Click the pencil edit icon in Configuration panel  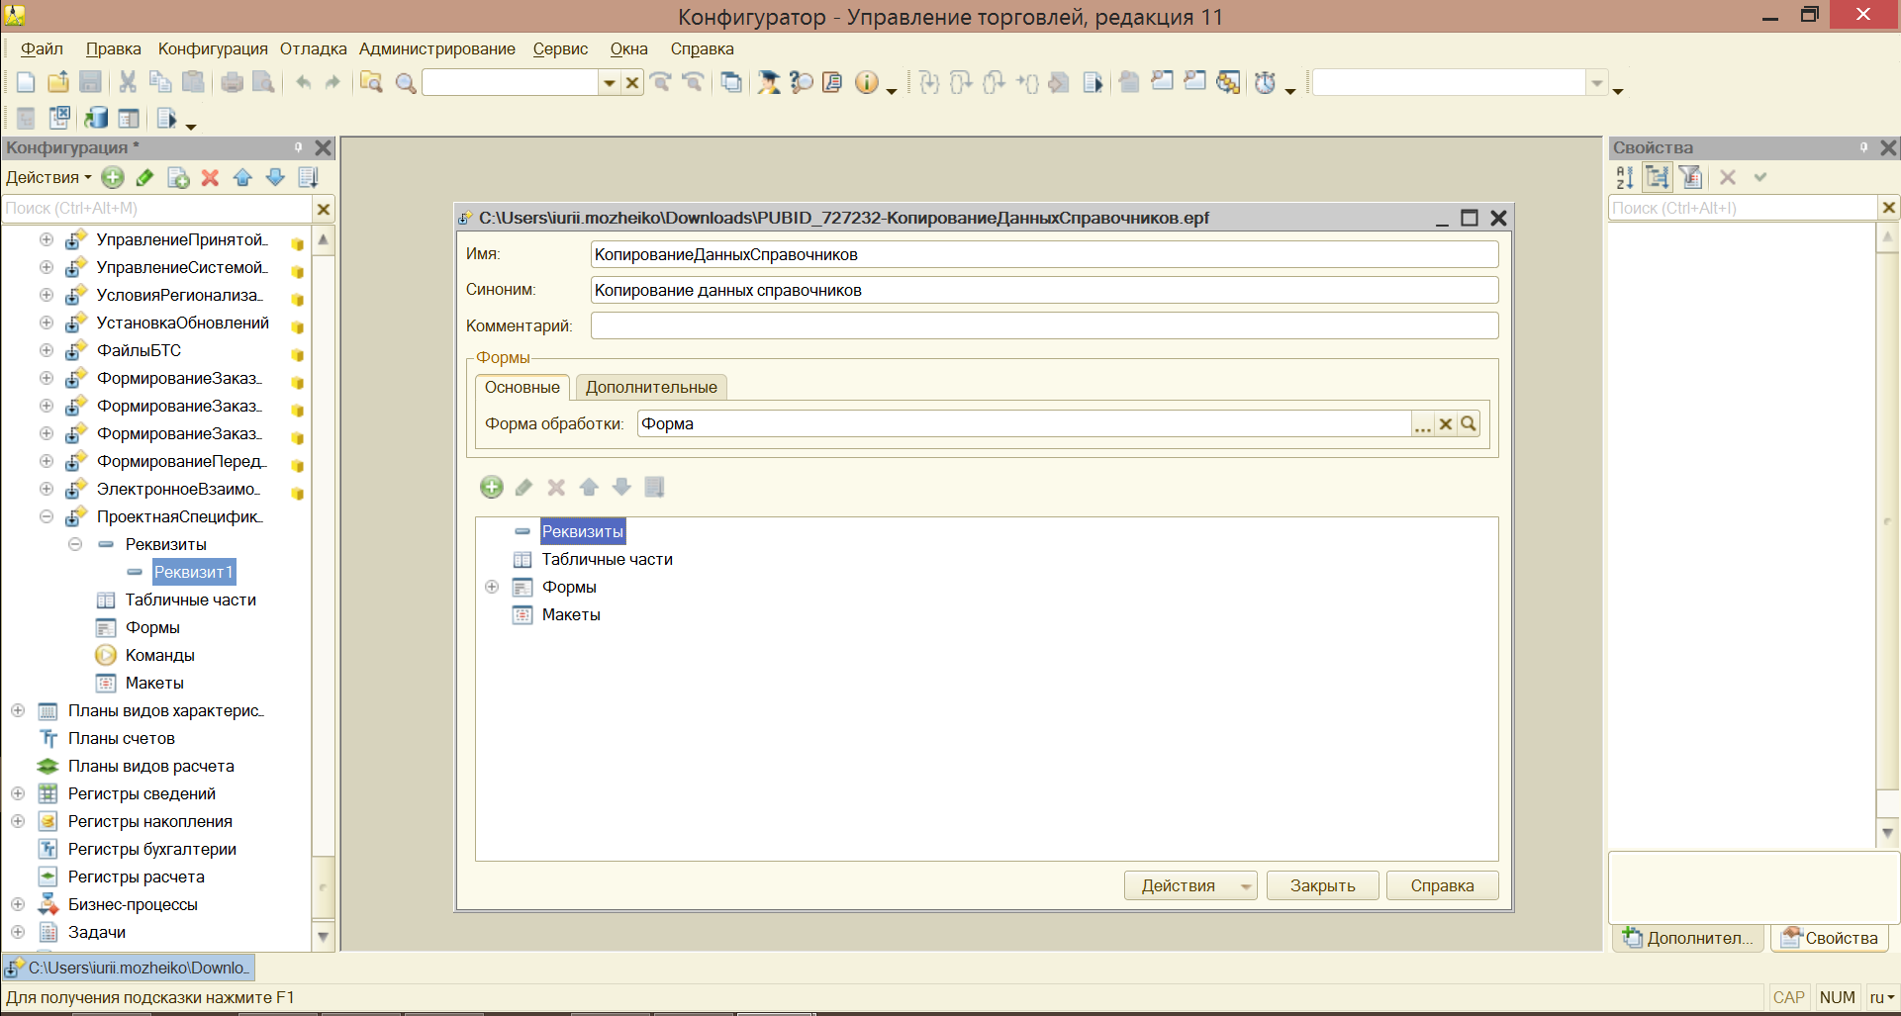point(145,178)
